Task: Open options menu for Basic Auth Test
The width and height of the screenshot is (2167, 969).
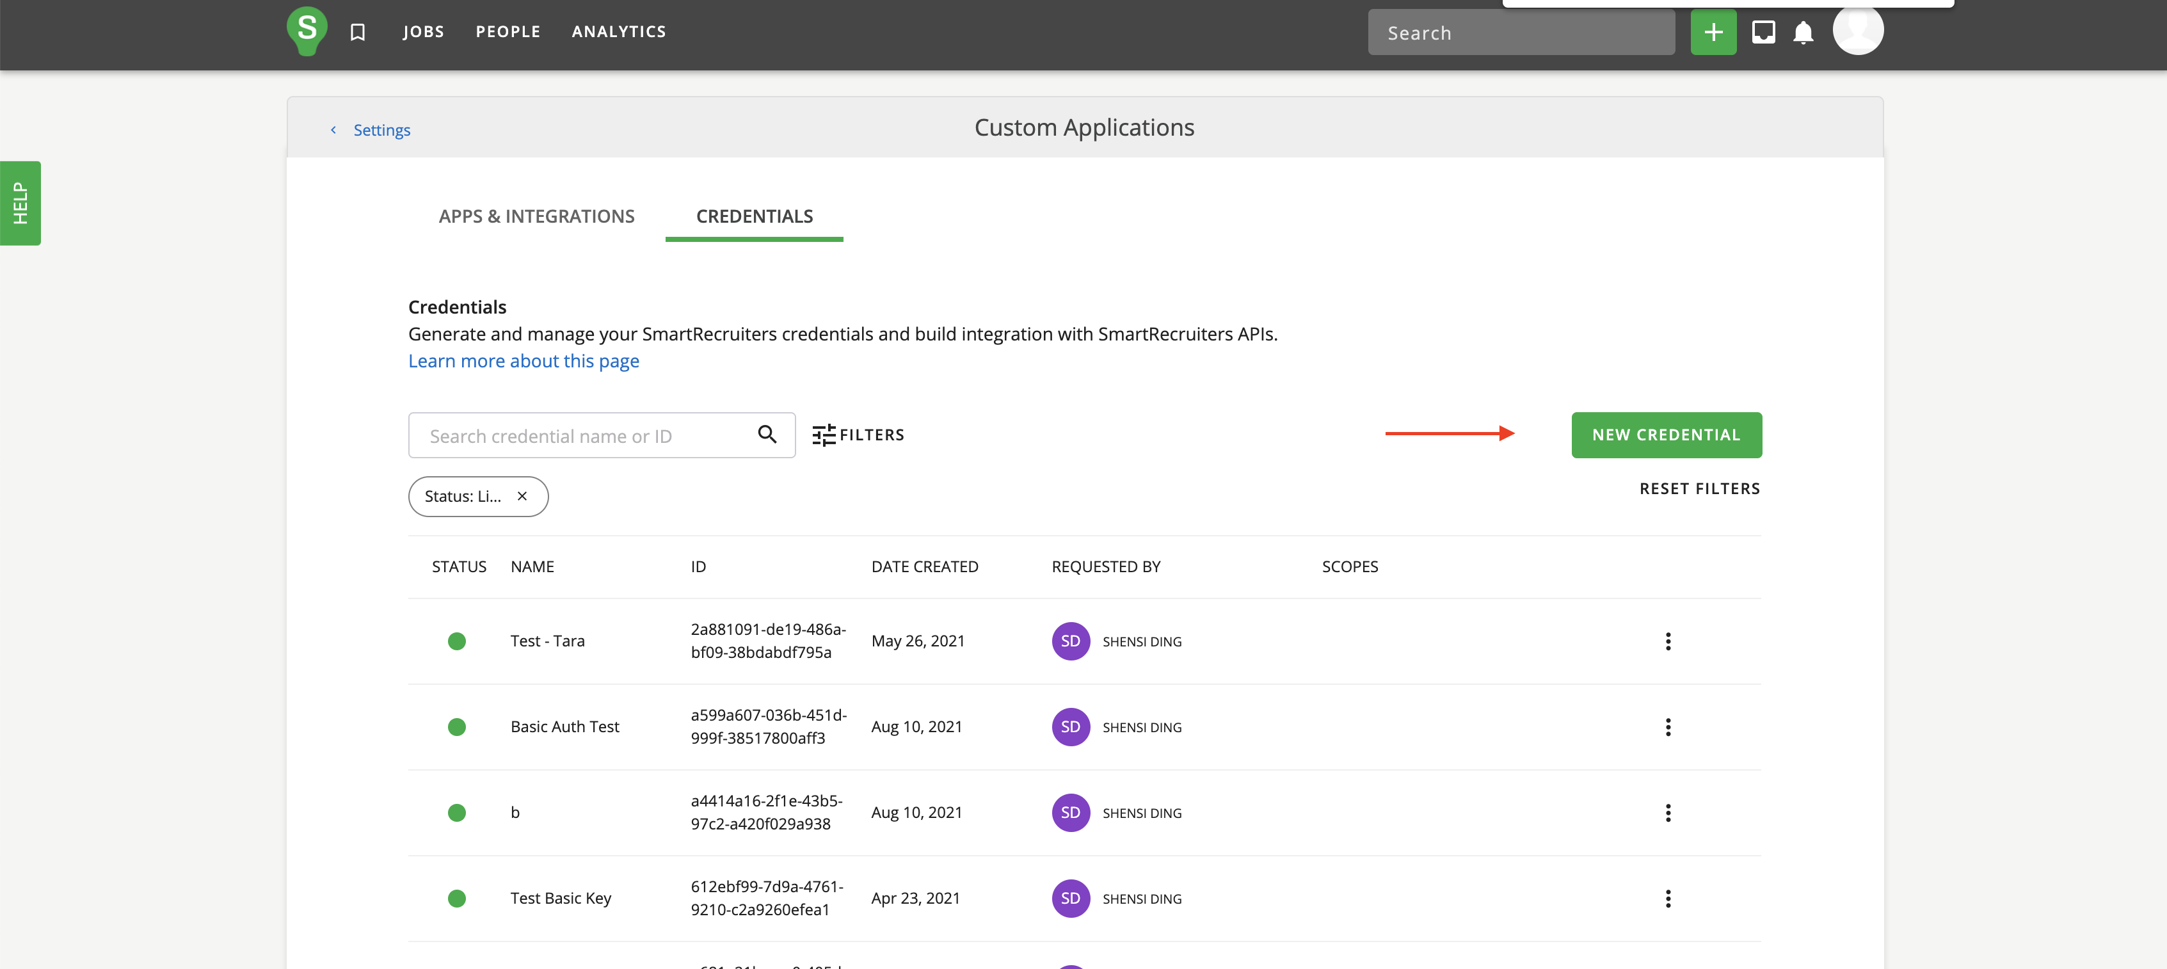Action: (x=1667, y=727)
